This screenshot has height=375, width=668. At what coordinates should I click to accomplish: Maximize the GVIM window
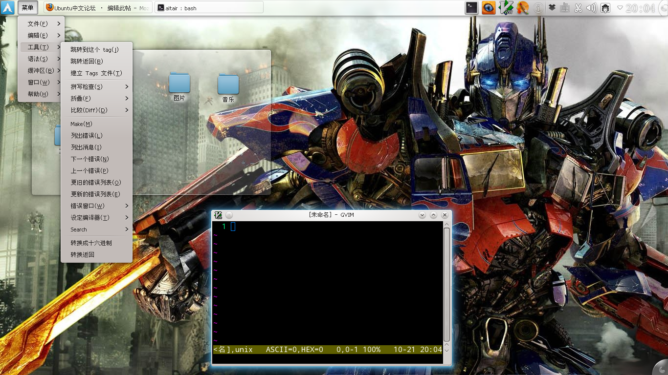point(433,215)
